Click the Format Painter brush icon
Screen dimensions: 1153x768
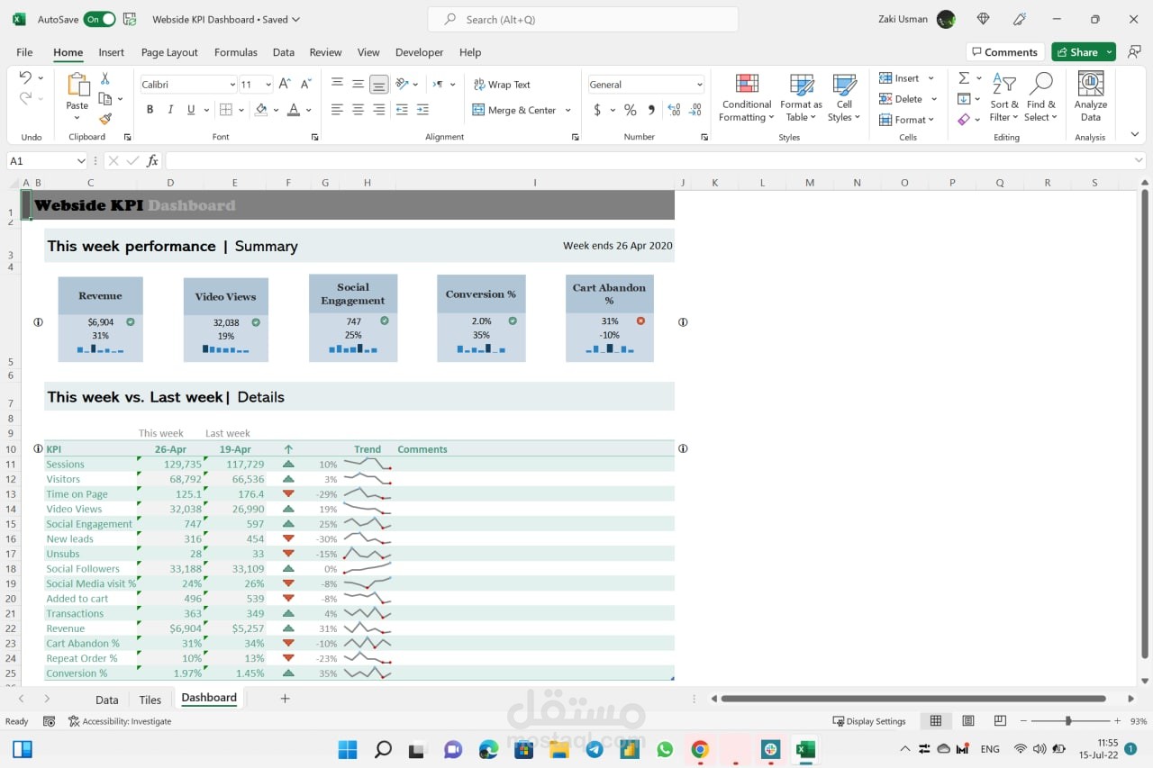[105, 118]
